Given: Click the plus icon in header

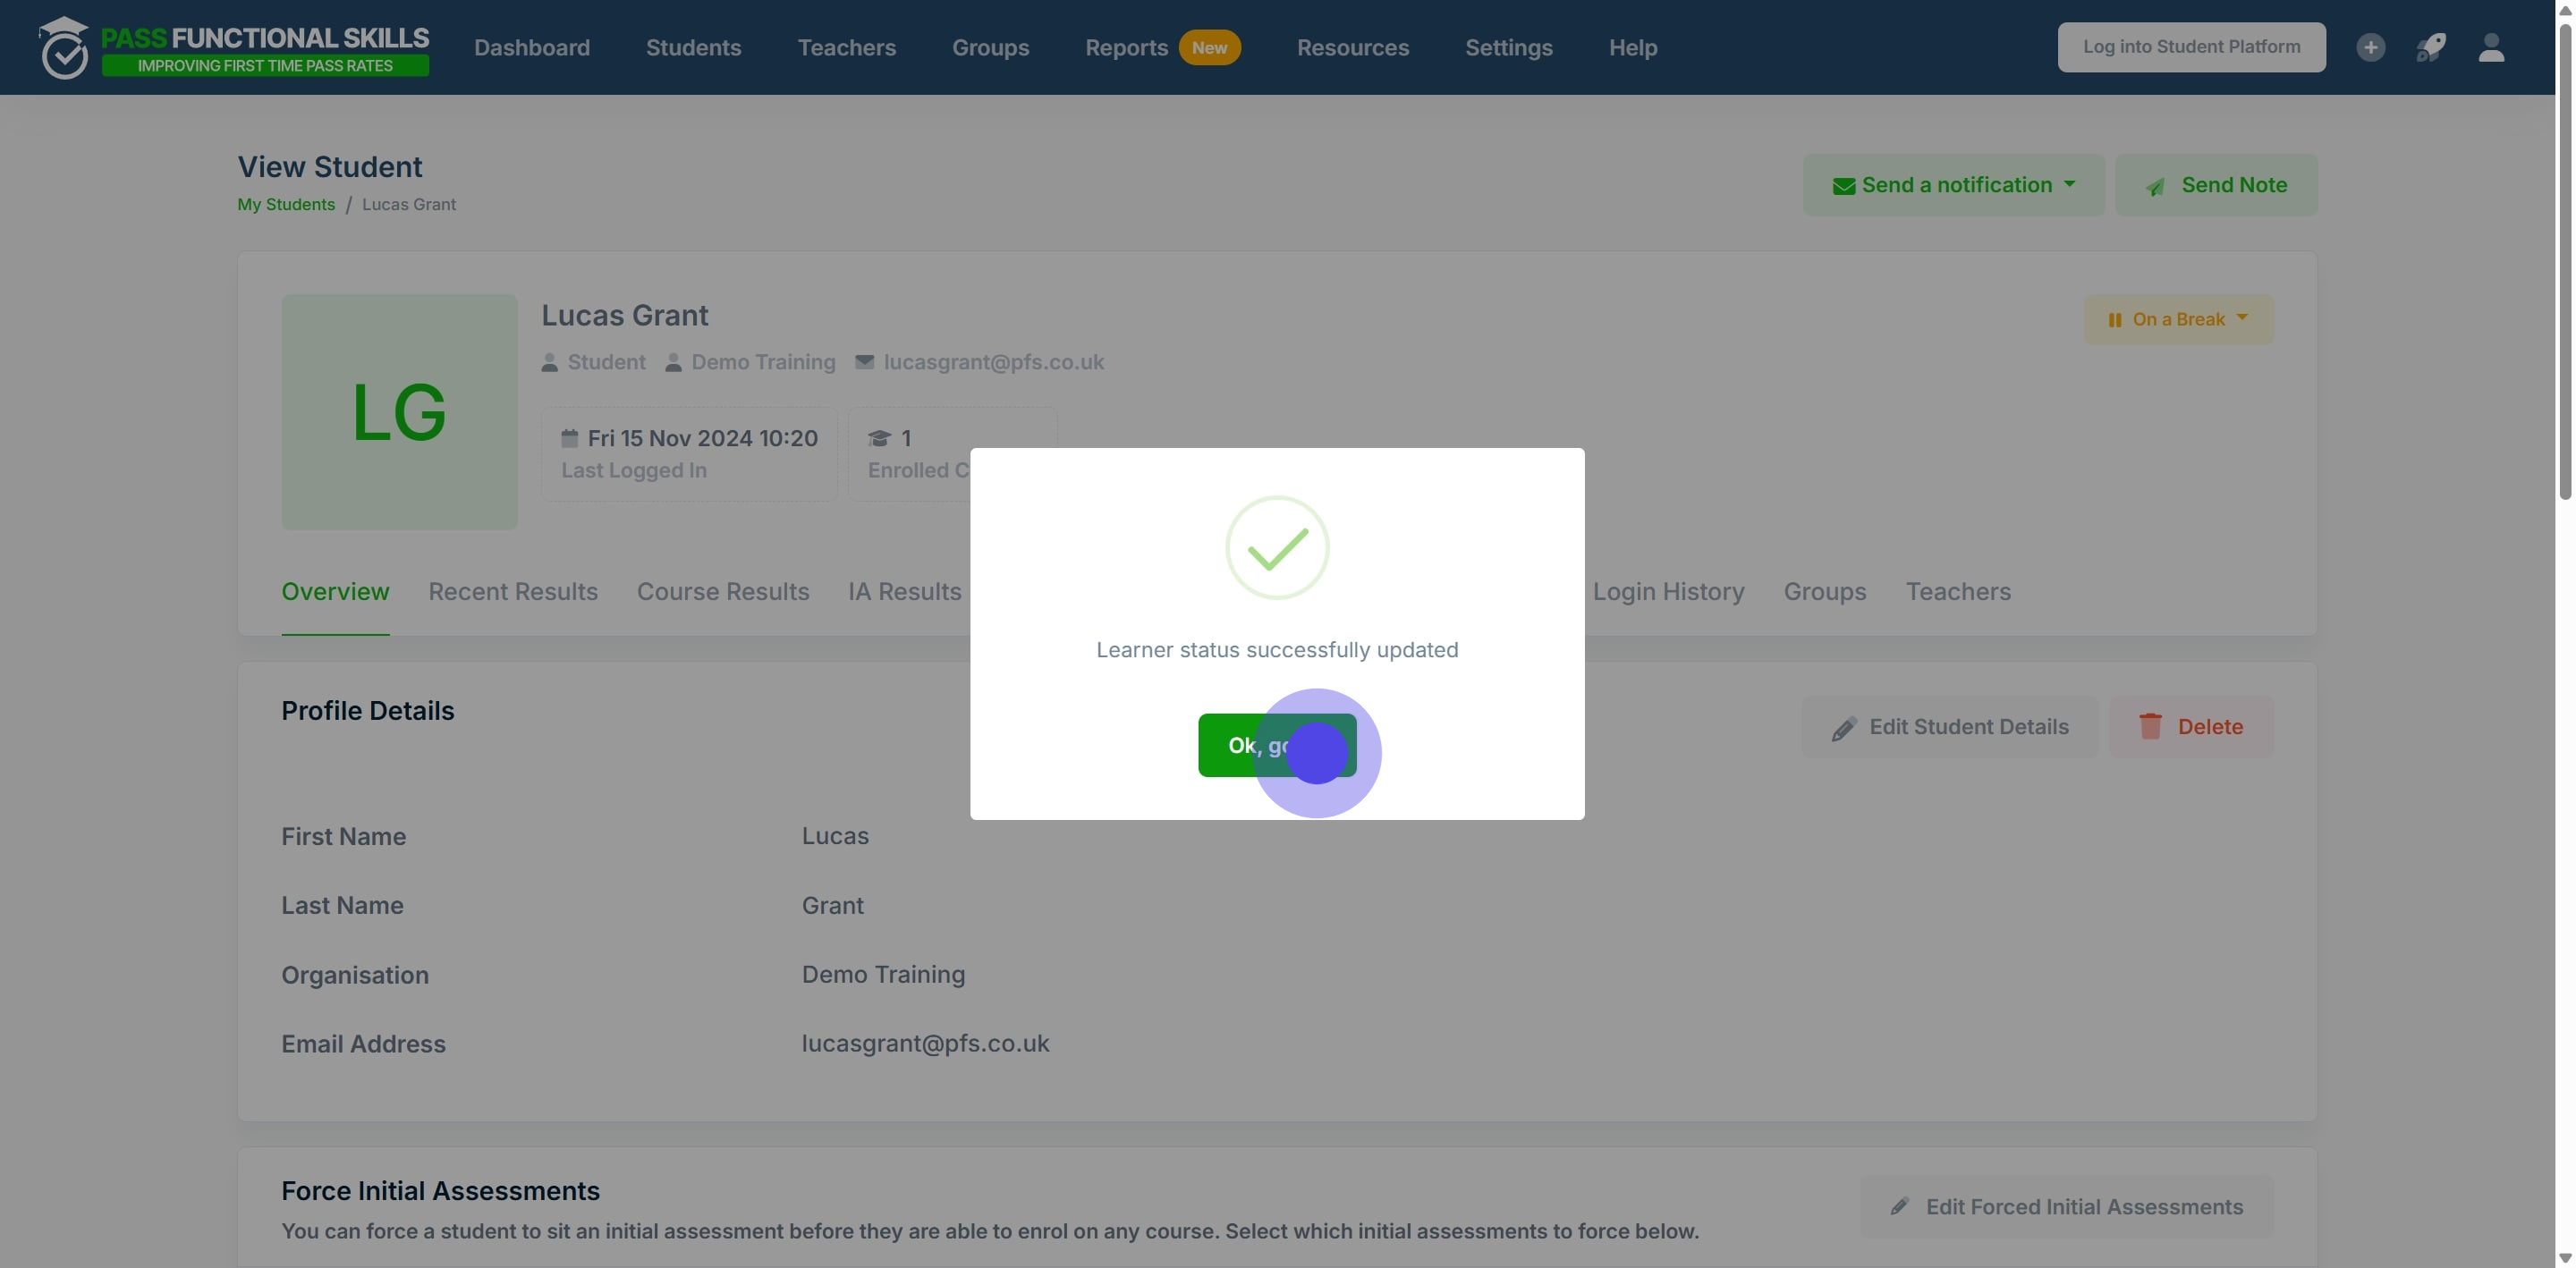Looking at the screenshot, I should pos(2370,47).
